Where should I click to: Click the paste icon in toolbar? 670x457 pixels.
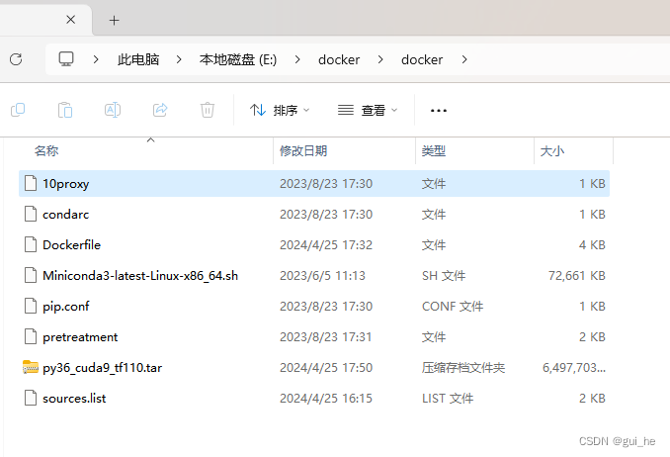[x=65, y=110]
